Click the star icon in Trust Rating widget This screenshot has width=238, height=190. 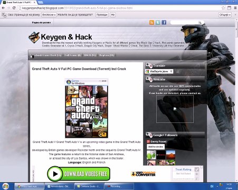pyautogui.click(x=197, y=174)
